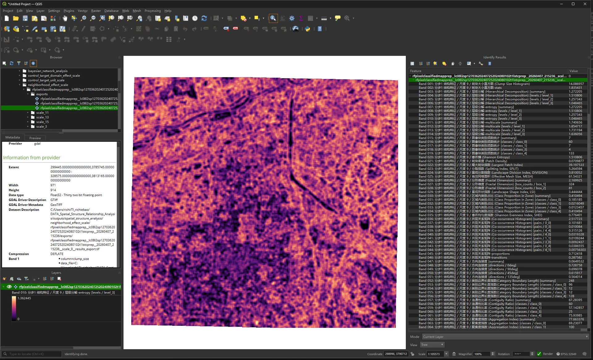Open the Raster menu

click(x=96, y=11)
